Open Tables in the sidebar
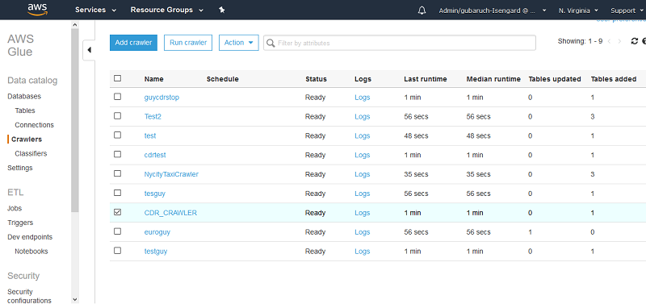This screenshot has width=646, height=304. (25, 110)
